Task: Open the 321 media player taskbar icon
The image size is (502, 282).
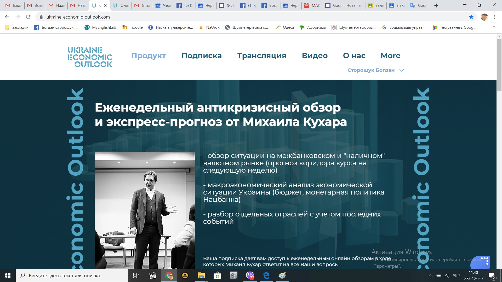Action: (153, 275)
